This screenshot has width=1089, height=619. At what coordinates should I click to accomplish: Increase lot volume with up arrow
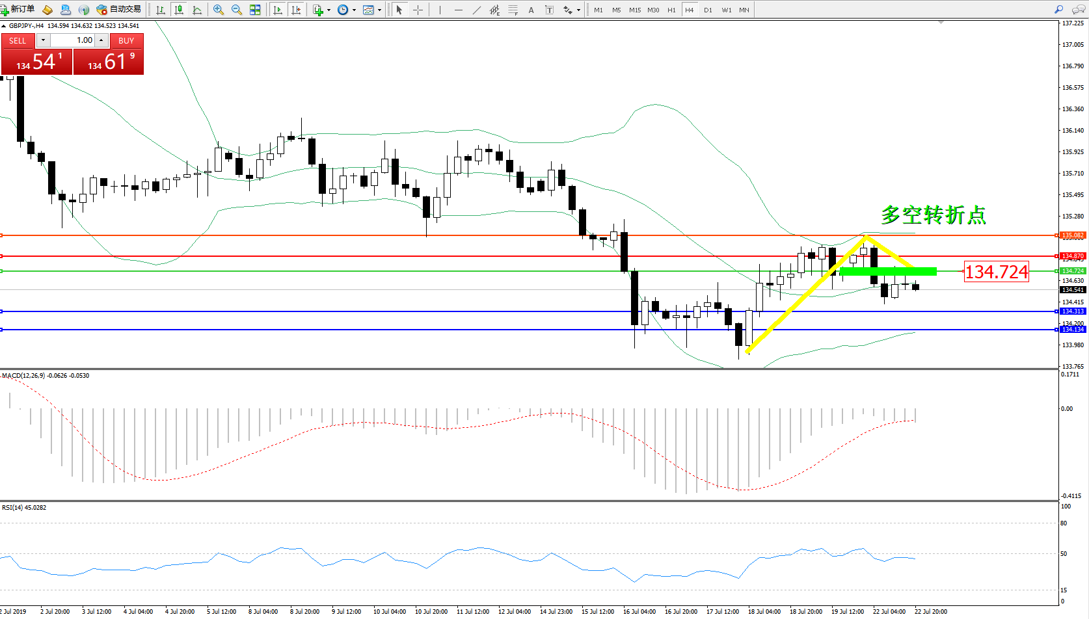(101, 40)
